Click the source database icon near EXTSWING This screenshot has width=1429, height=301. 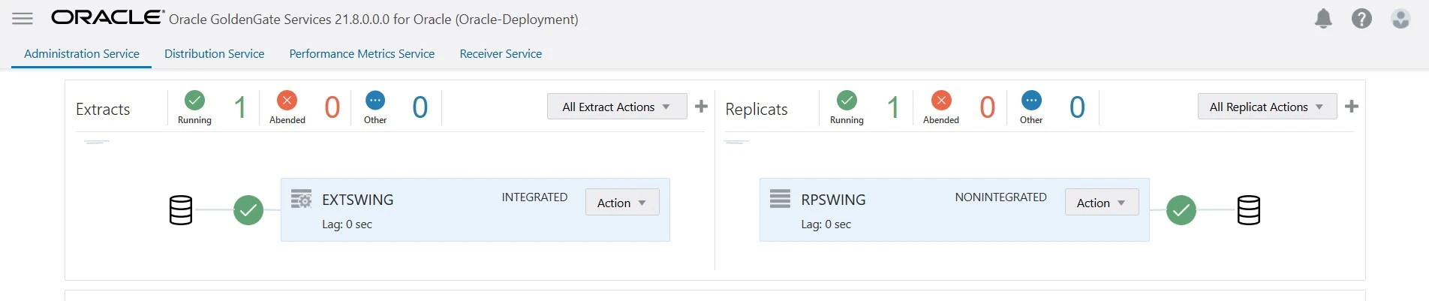(181, 210)
